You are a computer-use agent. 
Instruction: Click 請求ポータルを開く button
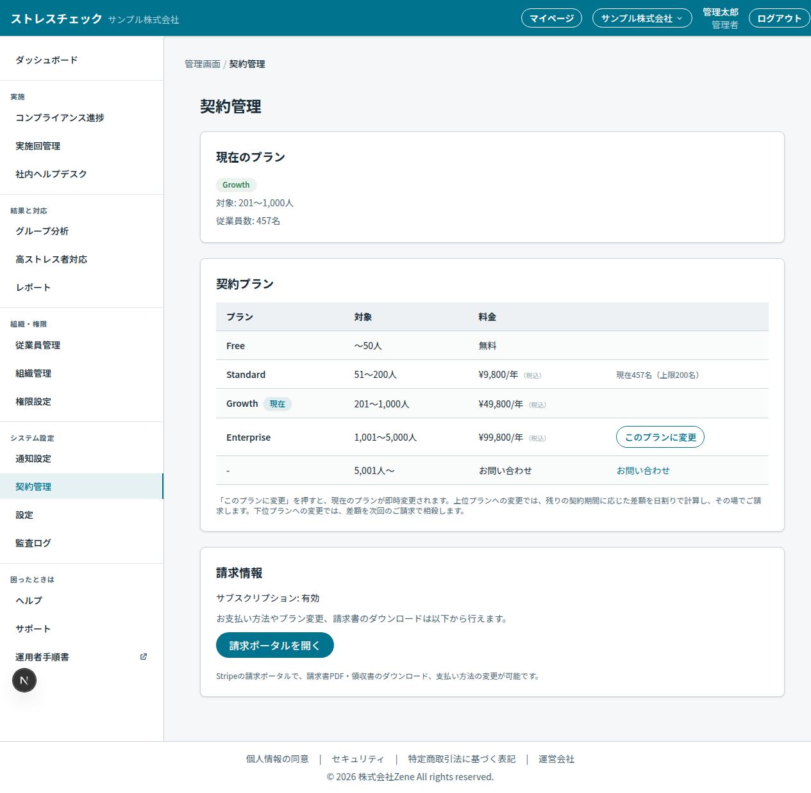[275, 645]
